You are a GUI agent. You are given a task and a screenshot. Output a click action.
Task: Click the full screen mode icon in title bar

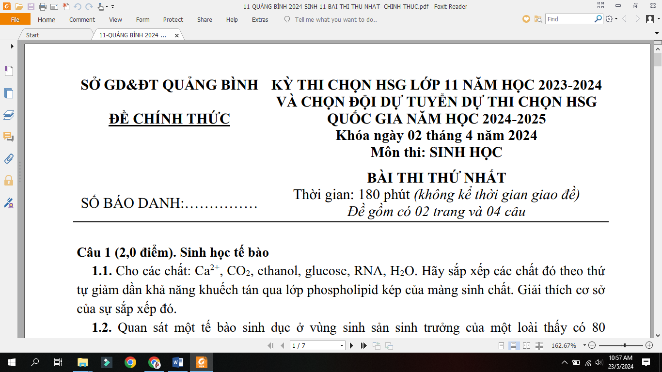tap(600, 6)
